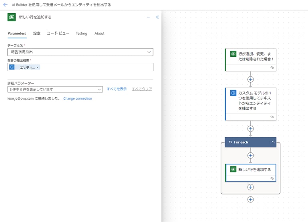The width and height of the screenshot is (308, 222).
Task: Click plus button below the AI Builder card
Action: (x=251, y=128)
